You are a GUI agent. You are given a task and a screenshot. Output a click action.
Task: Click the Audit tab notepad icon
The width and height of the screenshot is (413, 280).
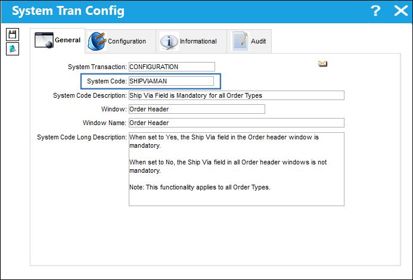click(x=240, y=41)
